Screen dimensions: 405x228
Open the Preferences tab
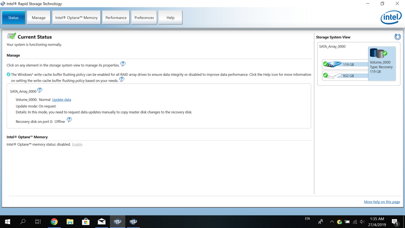144,17
